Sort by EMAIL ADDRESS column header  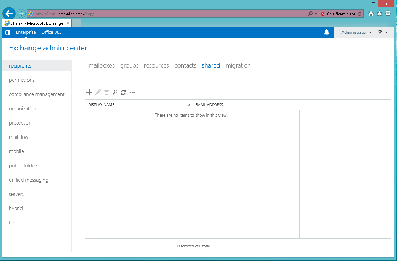[246, 105]
